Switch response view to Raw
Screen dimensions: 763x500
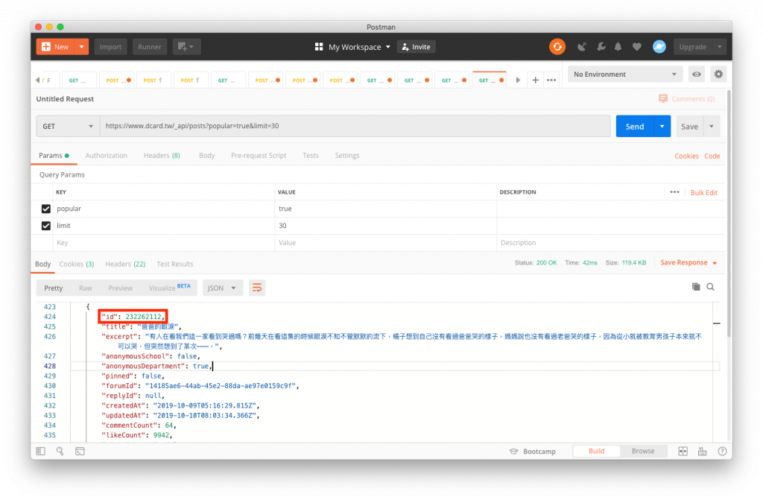[85, 288]
